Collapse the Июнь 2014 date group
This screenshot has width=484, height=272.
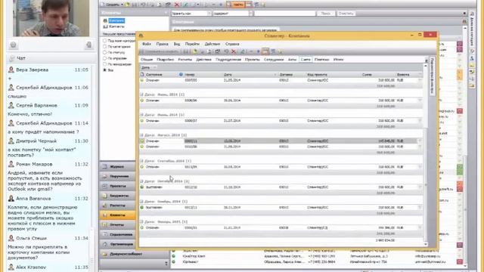click(x=141, y=94)
